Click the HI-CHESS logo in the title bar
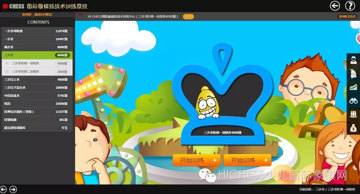Image resolution: width=360 pixels, height=194 pixels. (x=13, y=6)
